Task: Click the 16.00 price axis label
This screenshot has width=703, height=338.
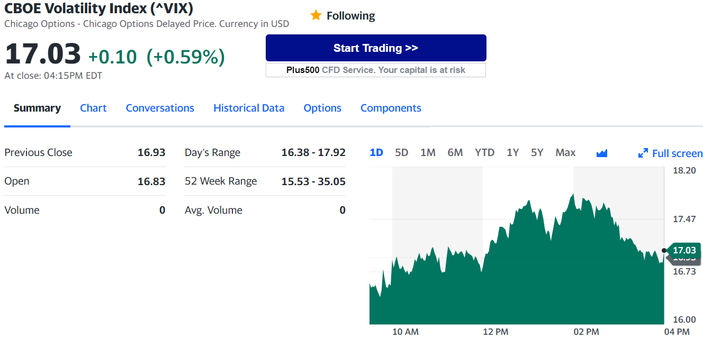Action: (684, 319)
